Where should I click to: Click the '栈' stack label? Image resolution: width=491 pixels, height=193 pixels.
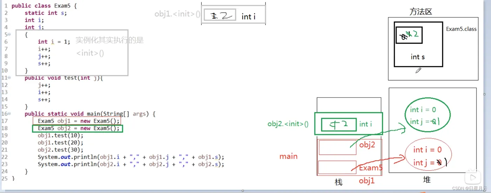[338, 182]
